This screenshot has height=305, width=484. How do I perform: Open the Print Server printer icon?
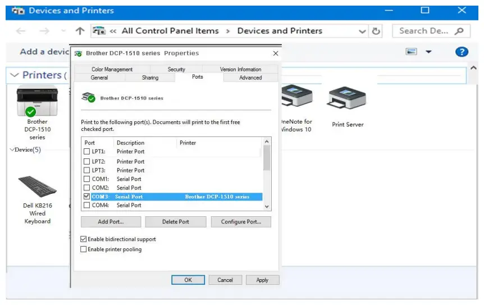[347, 98]
